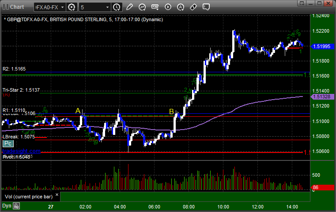Click the Dyn label at bottom left
The height and width of the screenshot is (212, 336).
click(7, 206)
